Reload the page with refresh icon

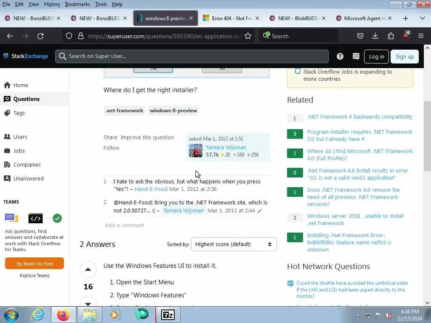40,36
